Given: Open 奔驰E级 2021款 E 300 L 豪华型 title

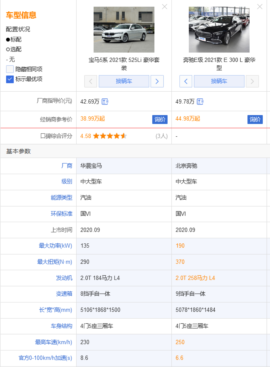Looking at the screenshot, I should click(219, 64).
